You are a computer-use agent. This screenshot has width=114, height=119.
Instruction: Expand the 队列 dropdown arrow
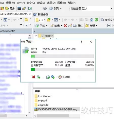pos(61,9)
